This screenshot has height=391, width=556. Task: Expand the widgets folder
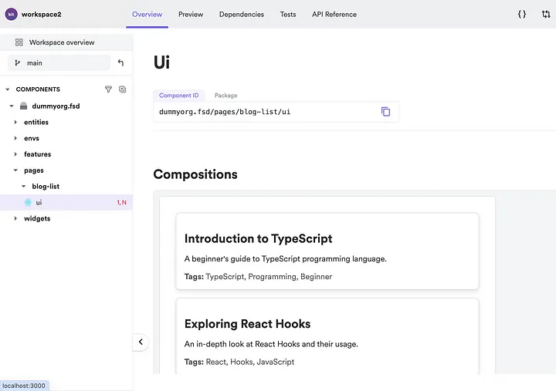tap(15, 218)
